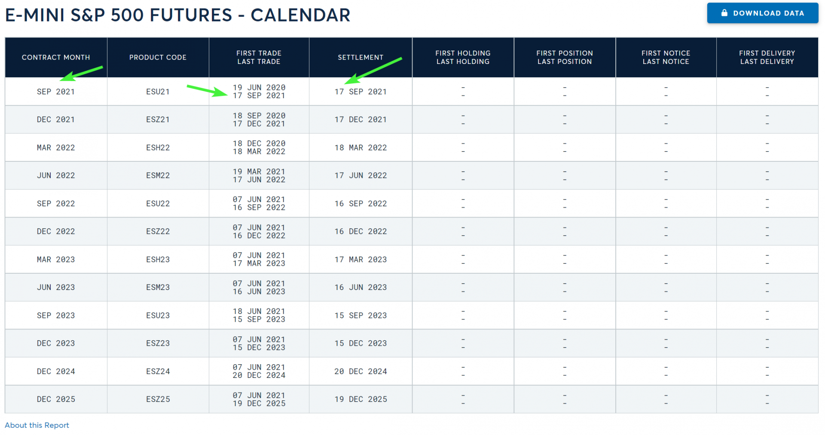Click the Product Code column header
Image resolution: width=825 pixels, height=435 pixels.
tap(158, 57)
